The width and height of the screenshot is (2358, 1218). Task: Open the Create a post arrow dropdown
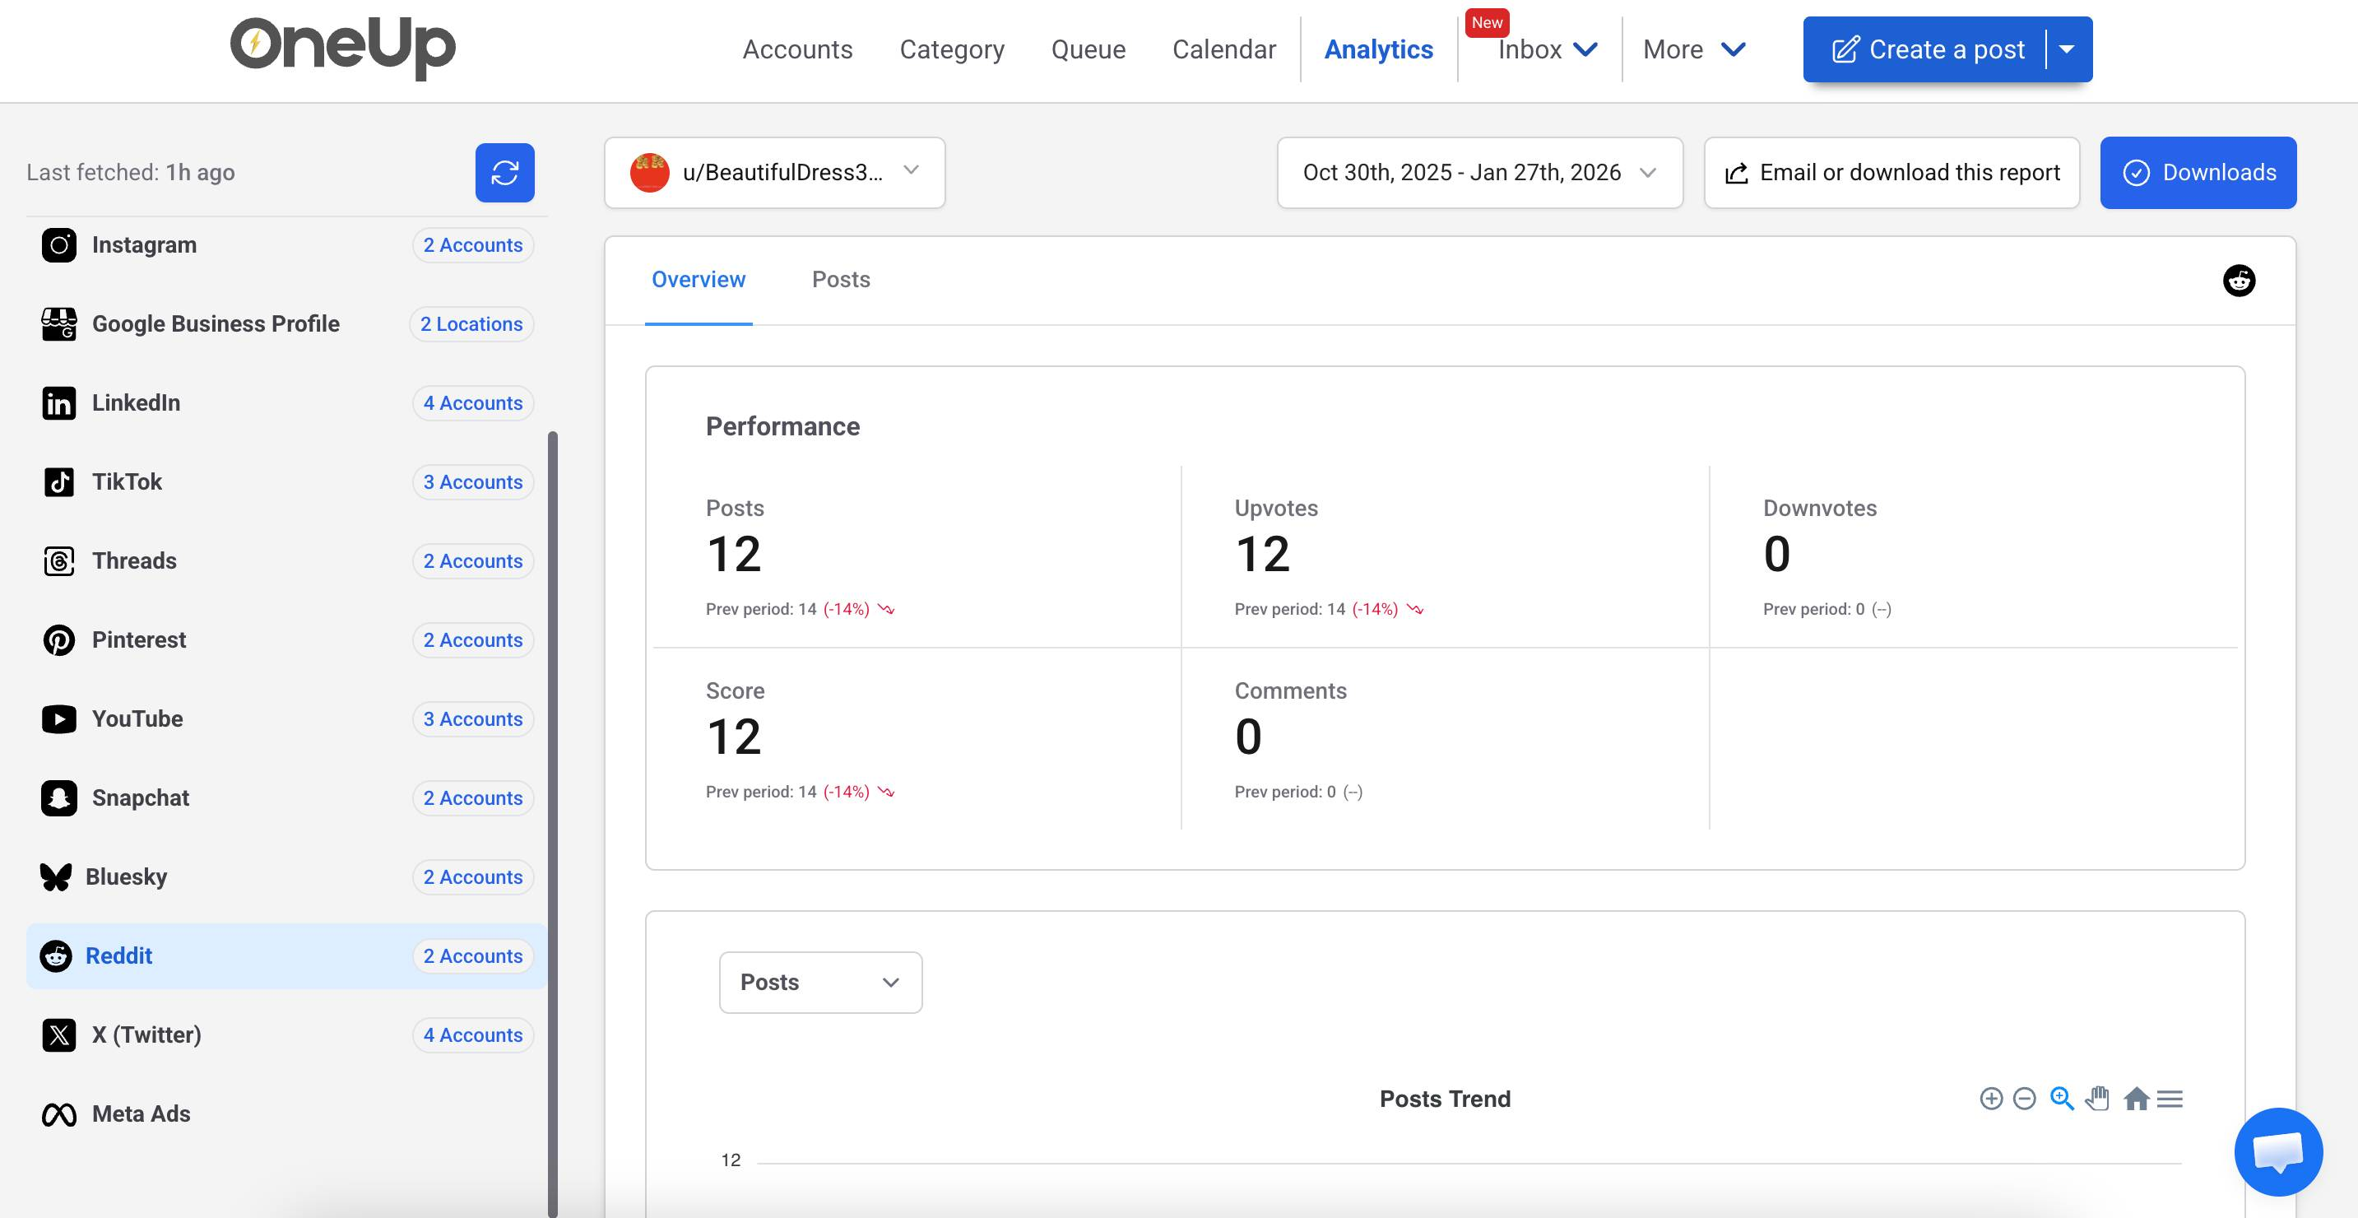tap(2067, 49)
